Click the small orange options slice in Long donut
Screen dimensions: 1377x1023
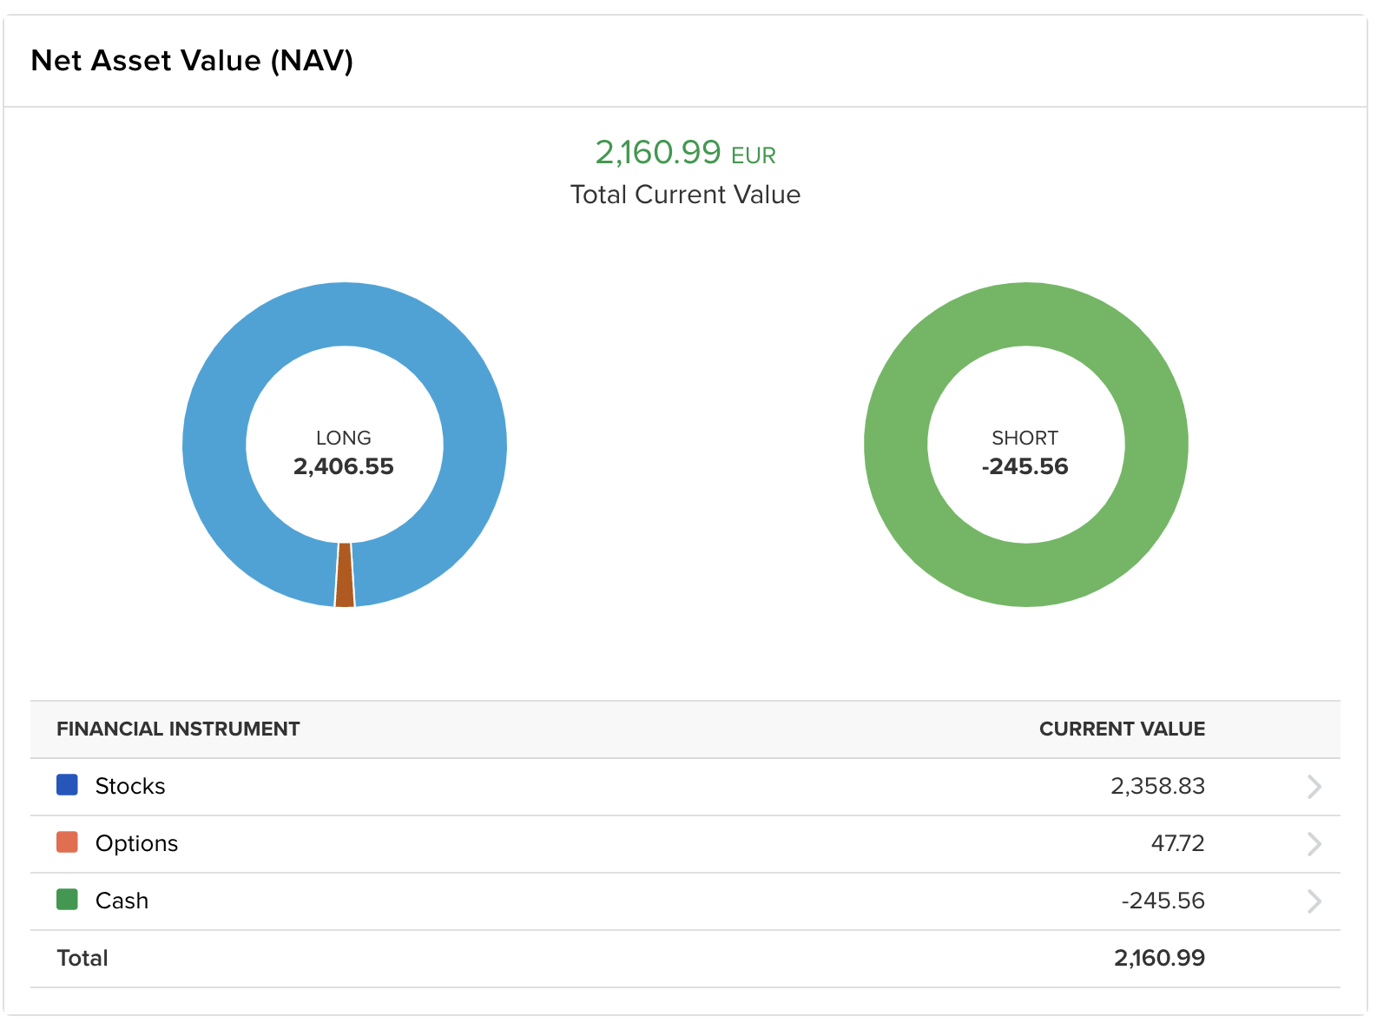345,576
